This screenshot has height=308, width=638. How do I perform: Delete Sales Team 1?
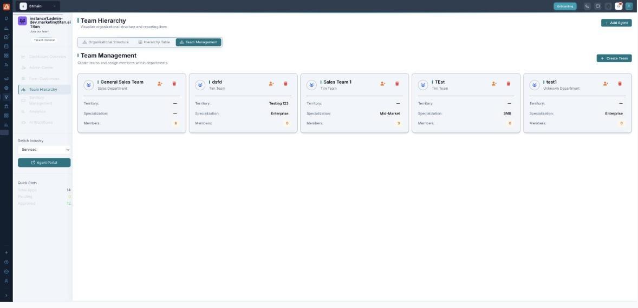click(397, 84)
